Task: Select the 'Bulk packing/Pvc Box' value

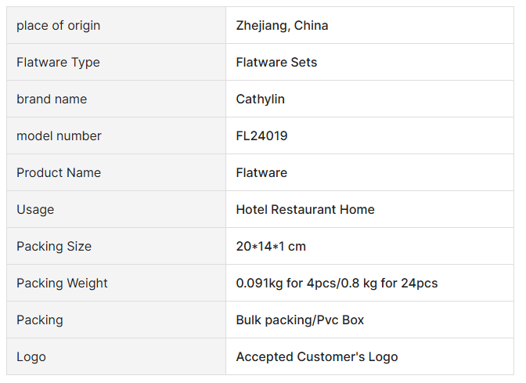Action: point(300,320)
